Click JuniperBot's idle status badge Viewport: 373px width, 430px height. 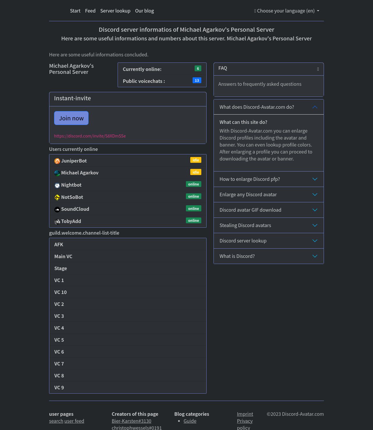coord(196,160)
